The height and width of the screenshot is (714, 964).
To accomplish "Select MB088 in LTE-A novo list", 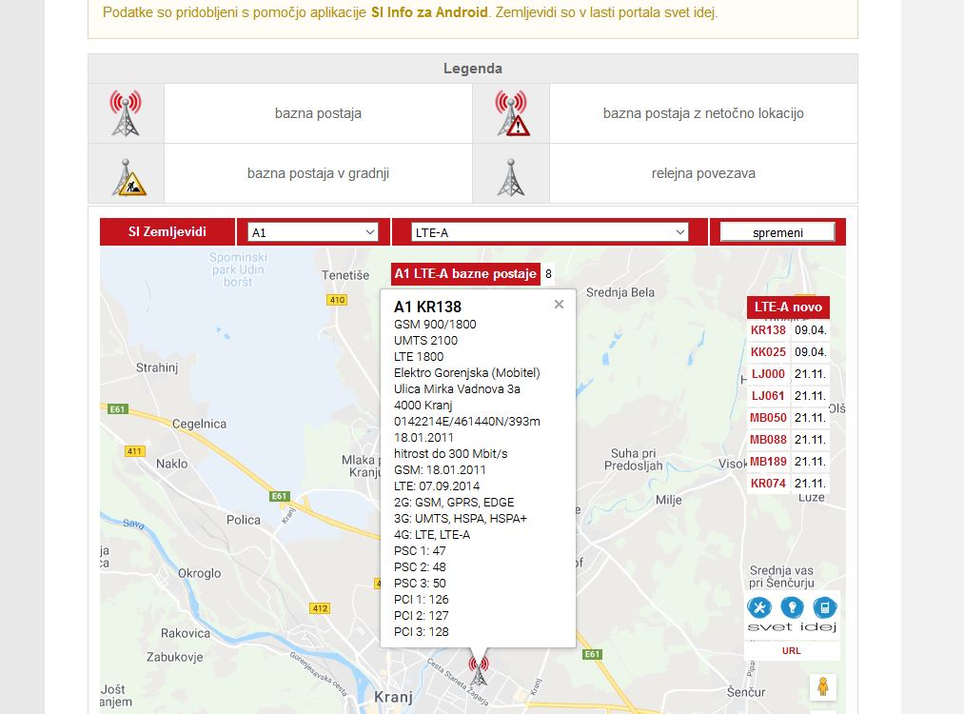I will [x=768, y=439].
